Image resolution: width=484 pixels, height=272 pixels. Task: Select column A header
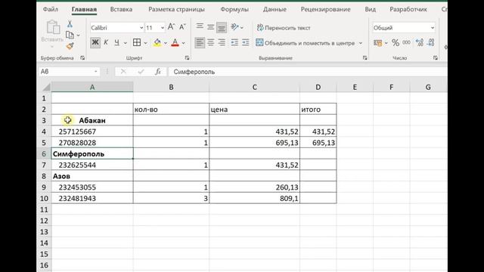coord(92,88)
